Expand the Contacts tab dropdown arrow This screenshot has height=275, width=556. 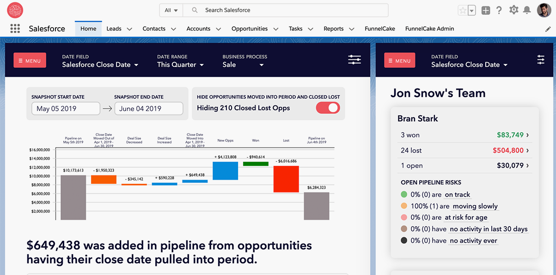(173, 29)
